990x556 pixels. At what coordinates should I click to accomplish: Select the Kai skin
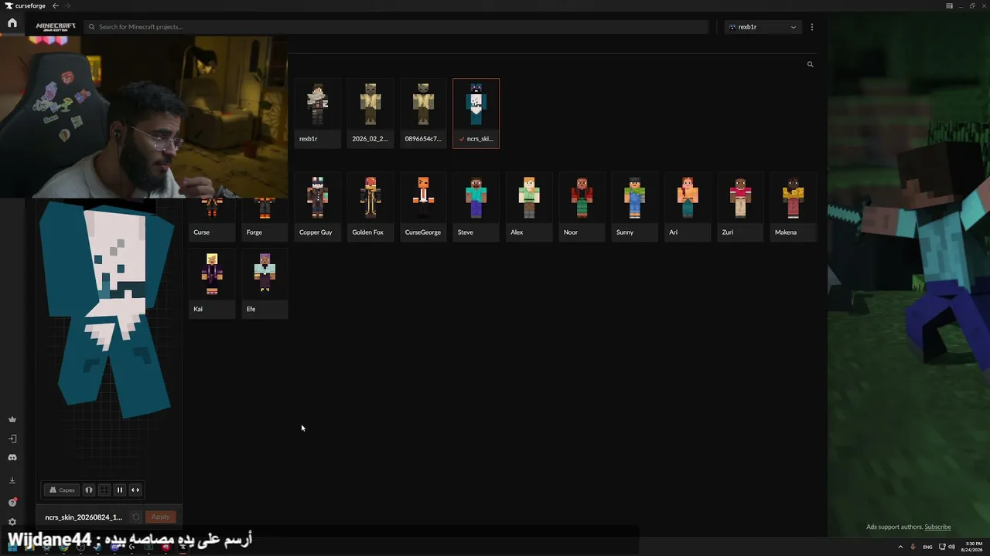point(211,283)
